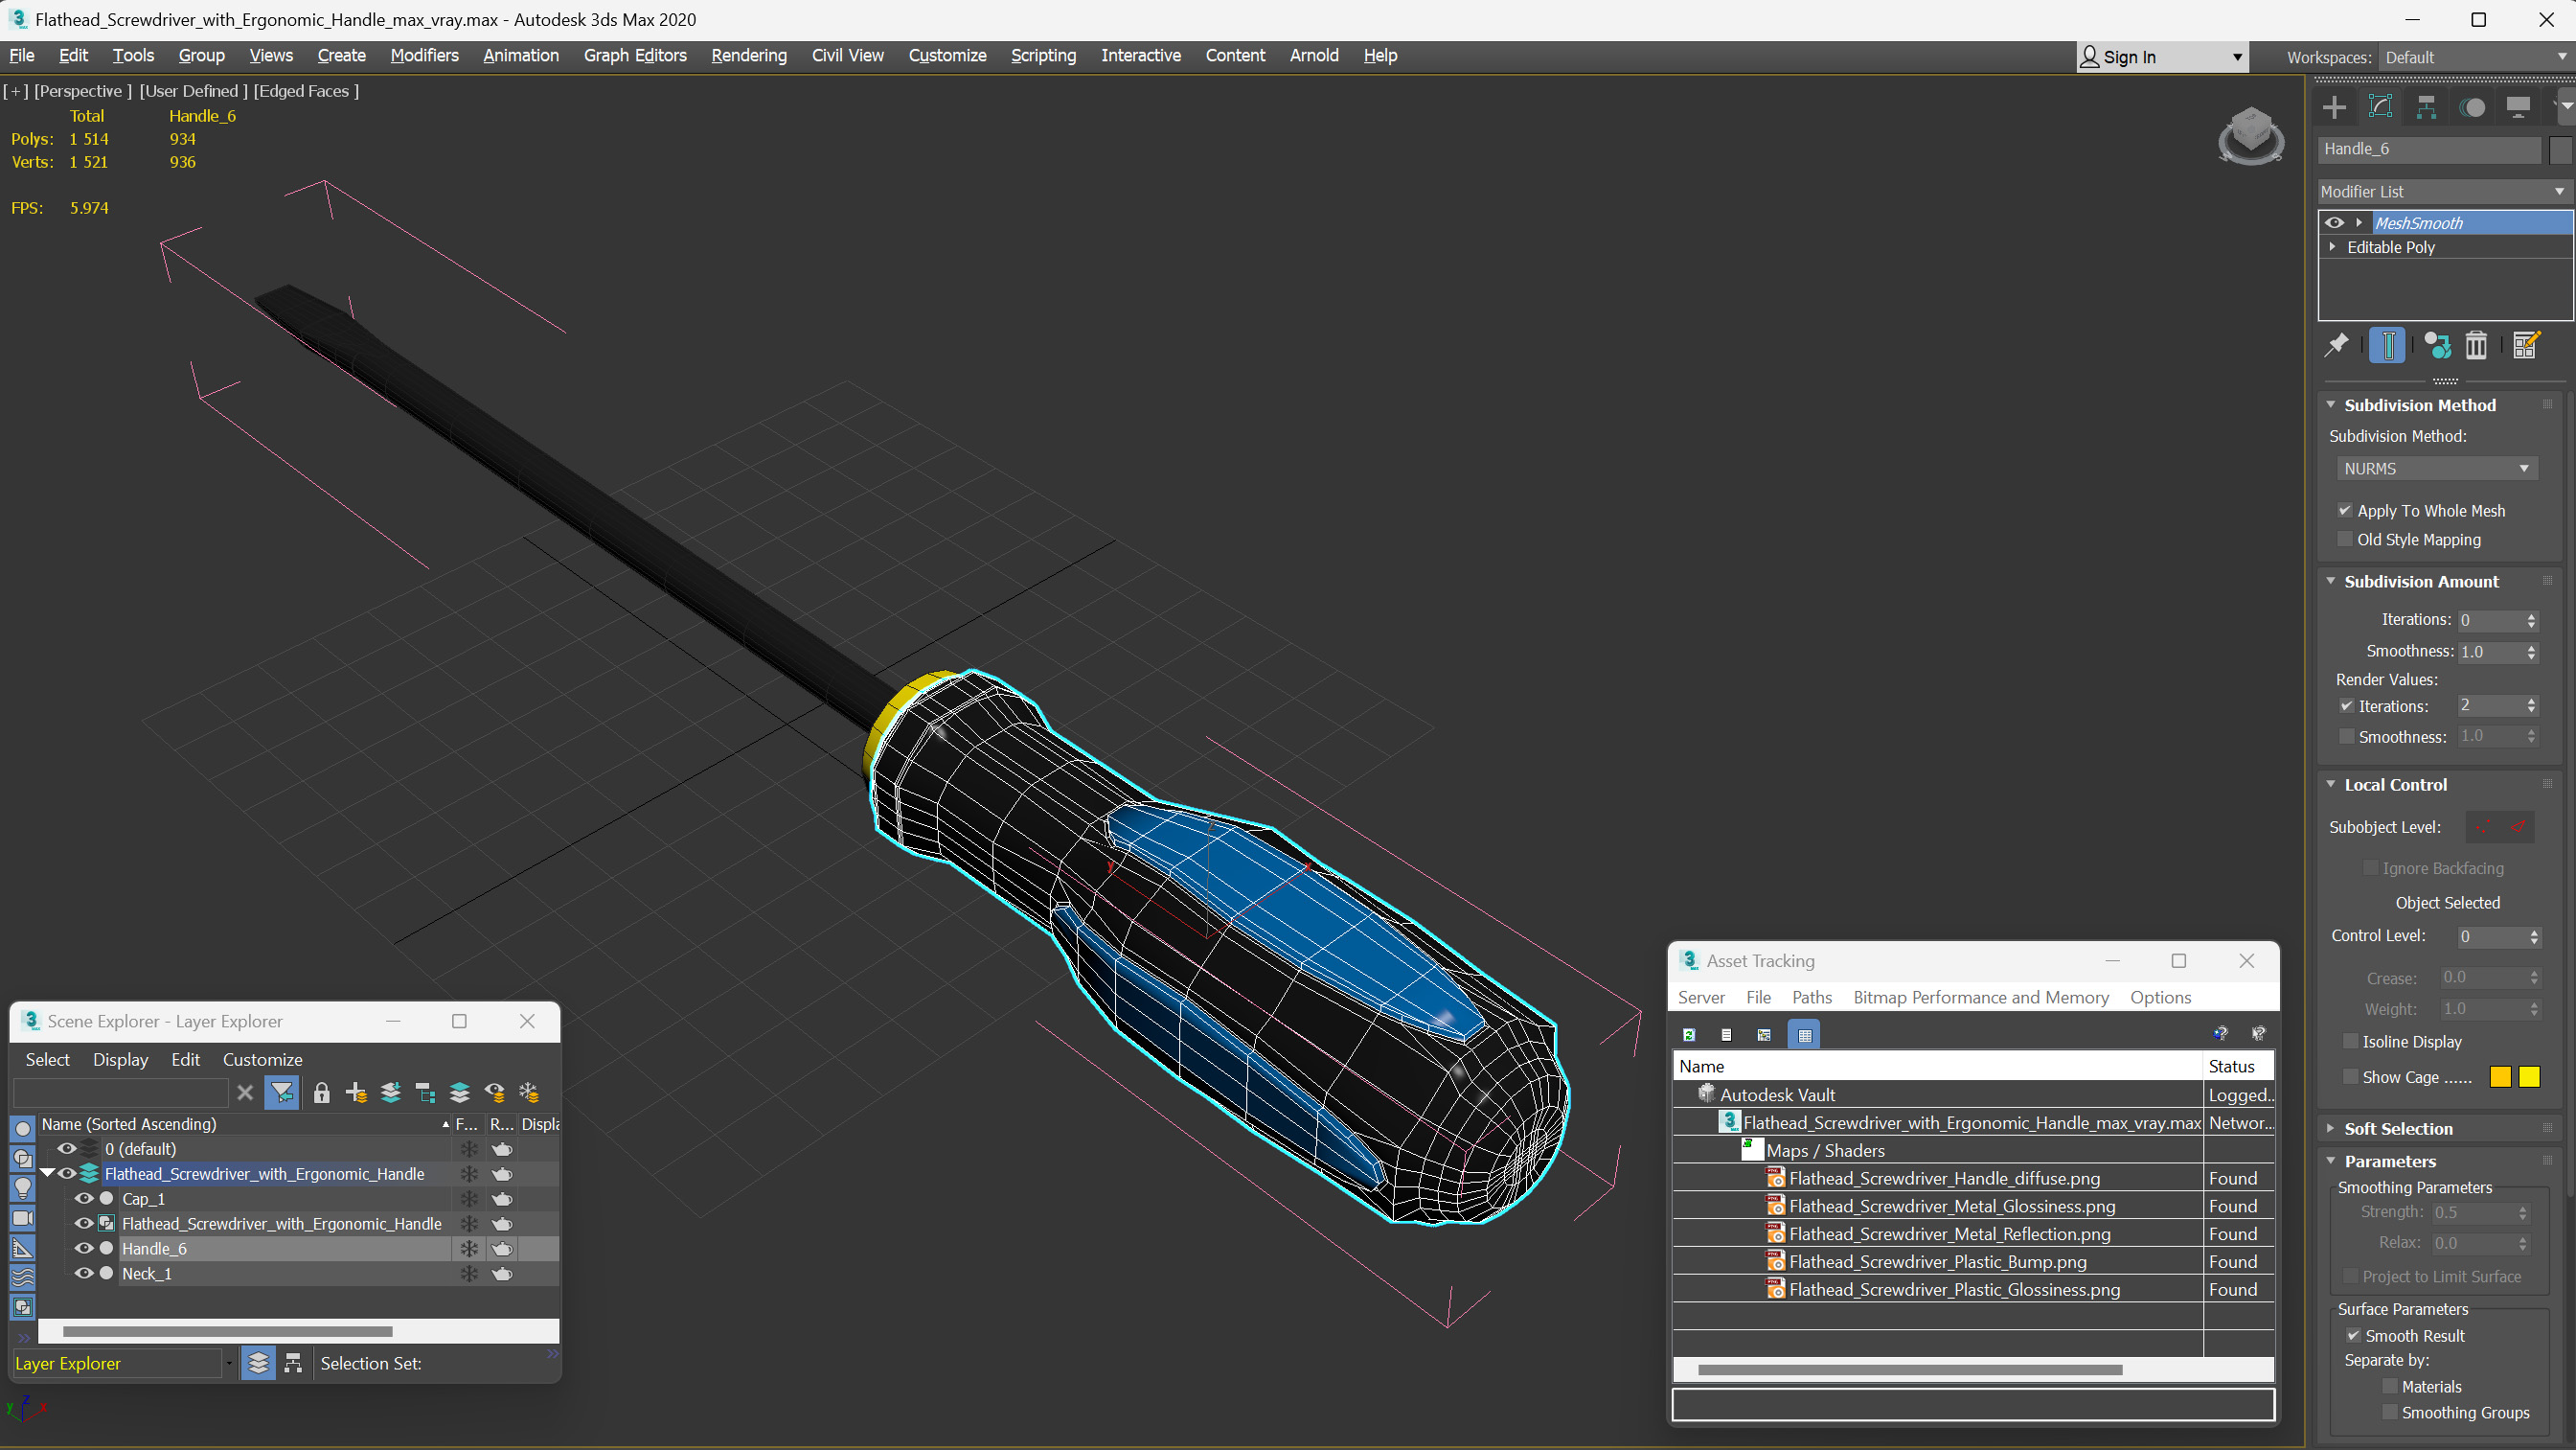Screen dimensions: 2576x1450
Task: Enable Render Values Smoothness checkbox
Action: 2347,737
